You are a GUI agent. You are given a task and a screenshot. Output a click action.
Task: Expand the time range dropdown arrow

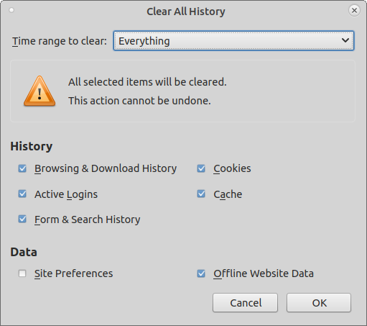[x=345, y=40]
